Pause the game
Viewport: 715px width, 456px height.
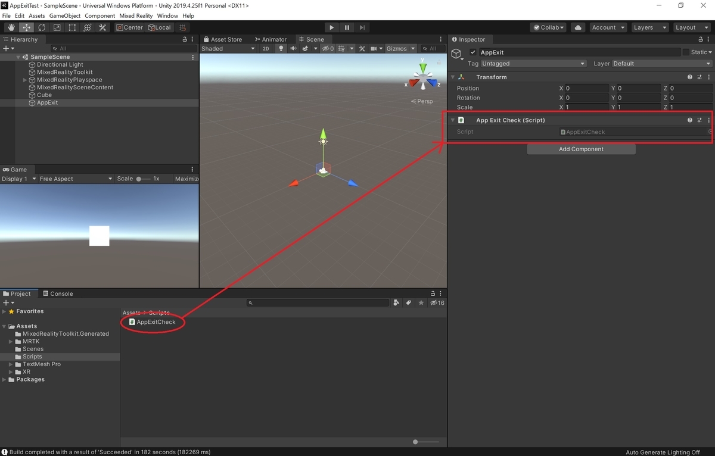coord(347,27)
